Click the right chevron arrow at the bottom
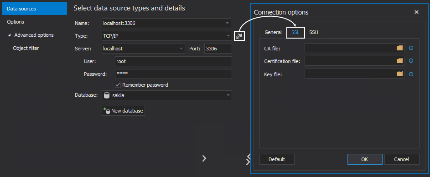 pyautogui.click(x=204, y=158)
